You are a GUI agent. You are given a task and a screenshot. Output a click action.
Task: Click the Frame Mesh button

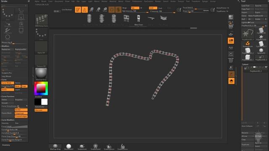(8, 113)
